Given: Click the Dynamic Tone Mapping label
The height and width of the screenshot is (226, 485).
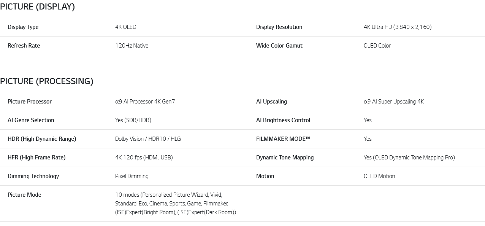Looking at the screenshot, I should tap(285, 158).
